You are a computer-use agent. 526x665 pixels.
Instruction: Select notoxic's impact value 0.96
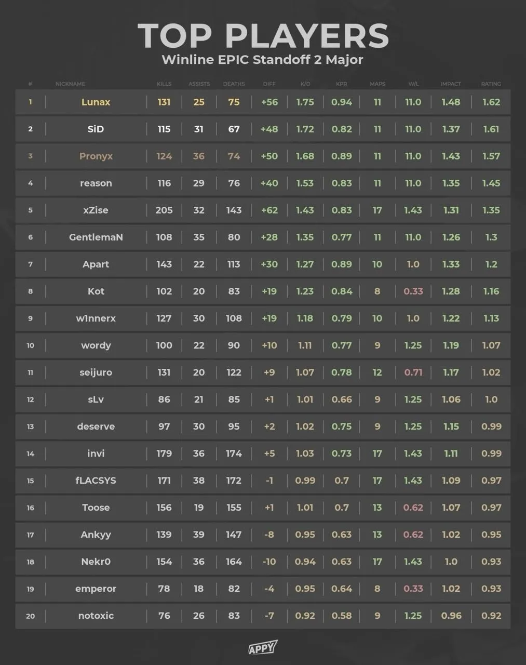coord(451,616)
